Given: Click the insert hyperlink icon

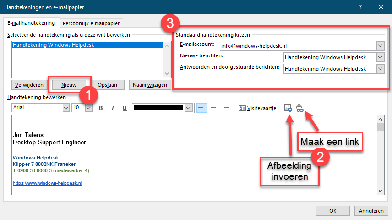Looking at the screenshot, I should 300,108.
